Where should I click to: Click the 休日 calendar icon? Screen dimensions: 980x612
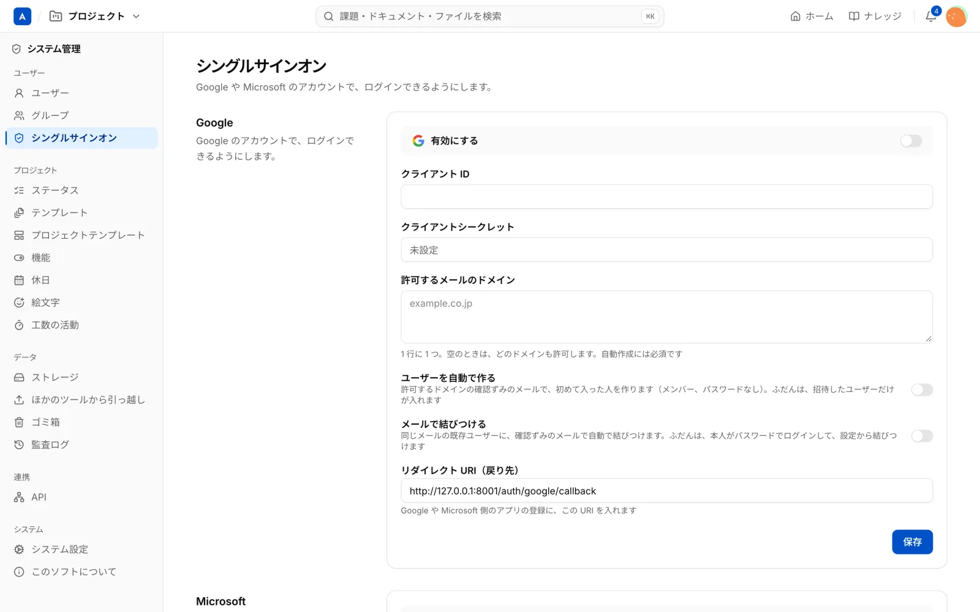point(19,280)
